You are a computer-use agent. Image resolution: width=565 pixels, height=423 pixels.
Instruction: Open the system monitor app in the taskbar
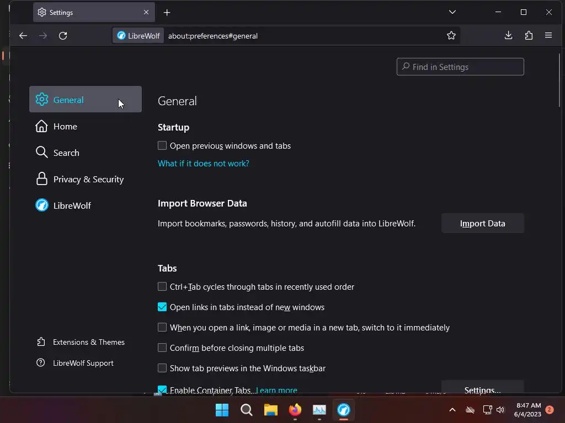coord(319,410)
